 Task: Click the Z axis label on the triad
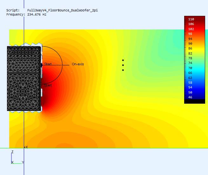12,152
